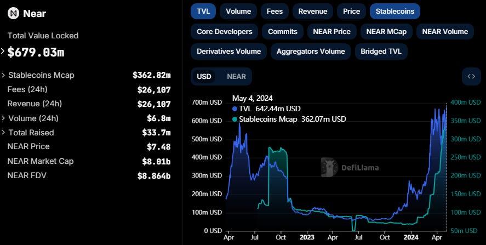
Task: Enable the NEAR Price metric
Action: pos(331,32)
